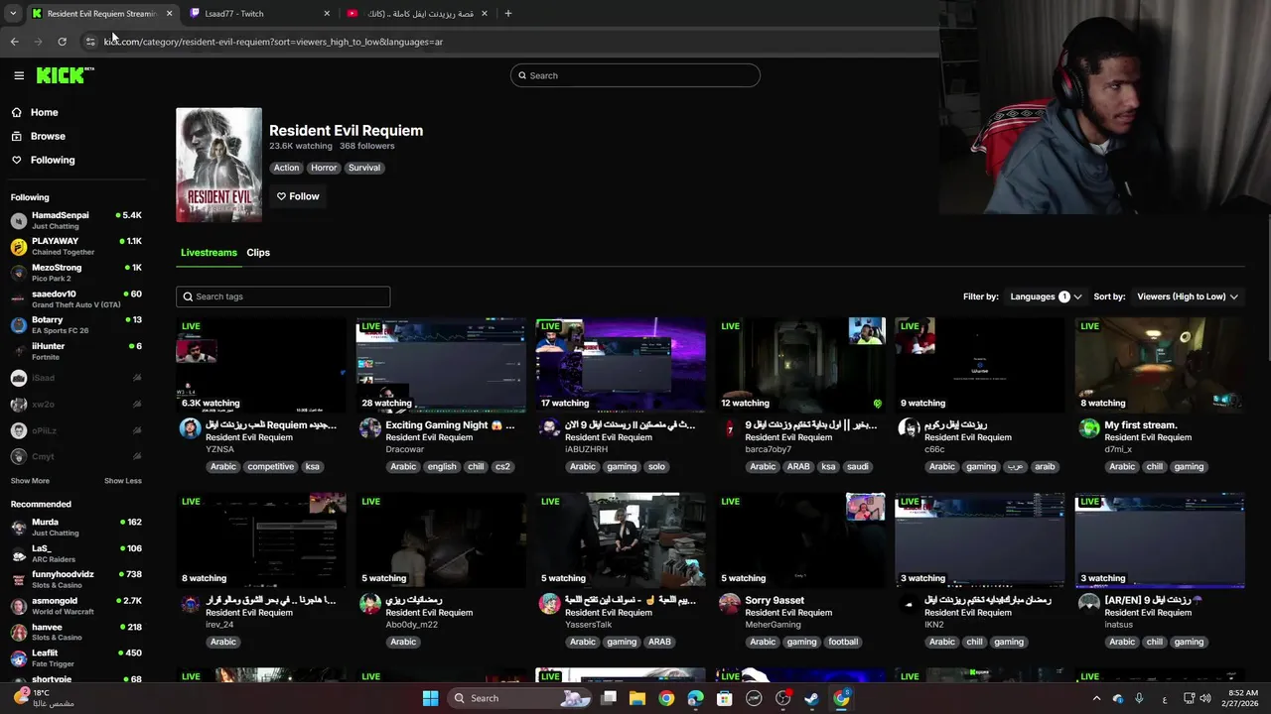Open the 'My first stream.' title
This screenshot has height=714, width=1271.
click(x=1140, y=425)
